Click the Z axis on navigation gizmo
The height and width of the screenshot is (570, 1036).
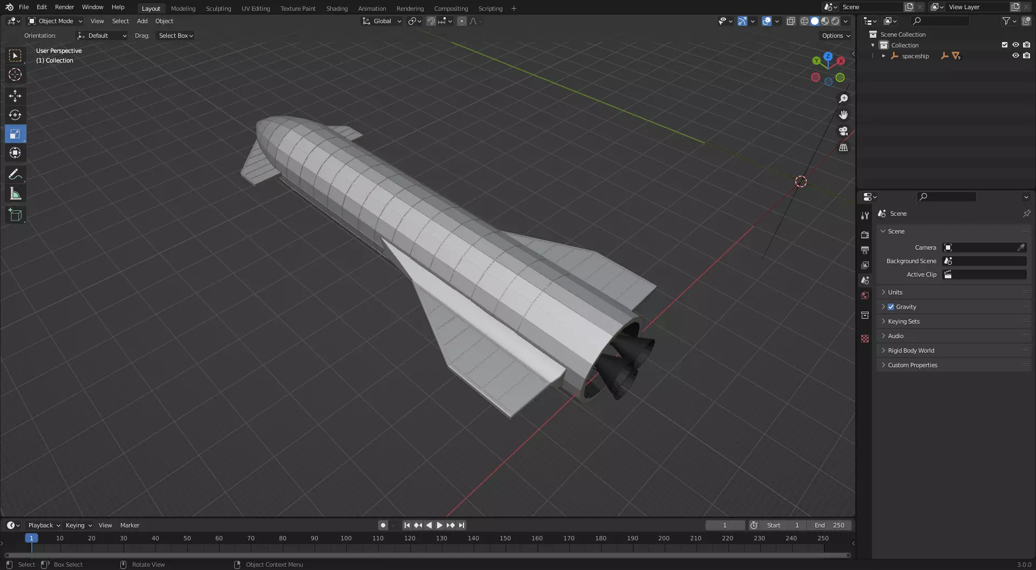click(828, 56)
